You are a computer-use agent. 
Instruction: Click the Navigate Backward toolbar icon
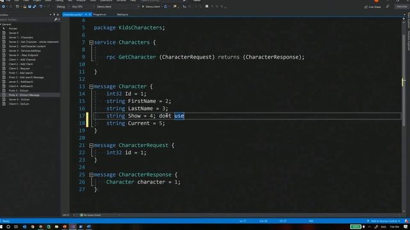(3, 6)
